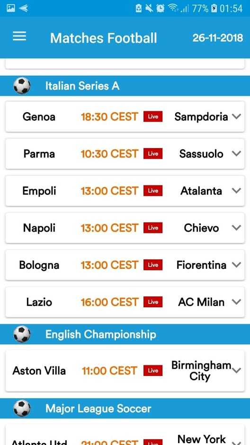Open the hamburger navigation menu
The height and width of the screenshot is (445, 250).
click(19, 36)
